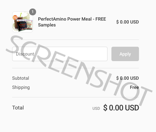Click the Total label
Viewport: 156px width, 132px height.
tap(18, 108)
